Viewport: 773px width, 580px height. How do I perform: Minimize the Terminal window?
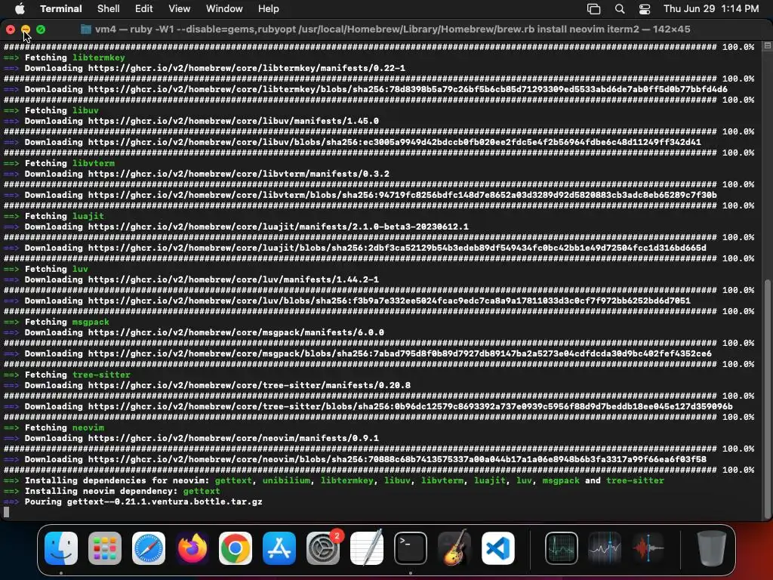[x=26, y=29]
